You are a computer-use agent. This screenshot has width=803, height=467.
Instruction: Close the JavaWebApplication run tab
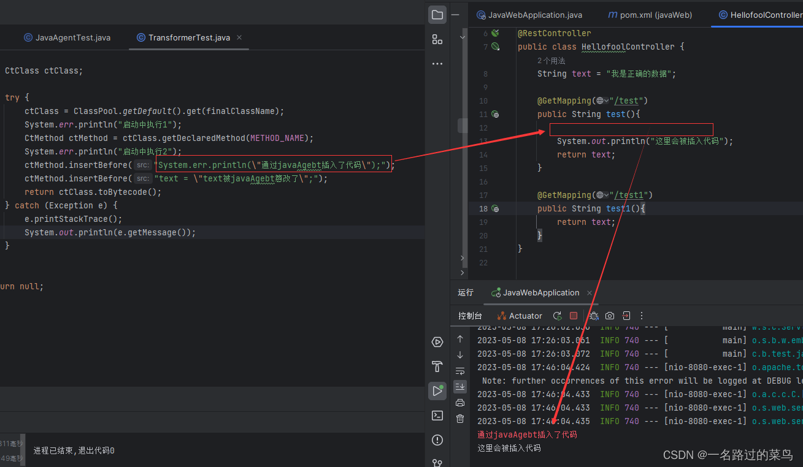pyautogui.click(x=590, y=292)
